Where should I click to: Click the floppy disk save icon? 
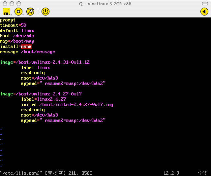point(7,12)
